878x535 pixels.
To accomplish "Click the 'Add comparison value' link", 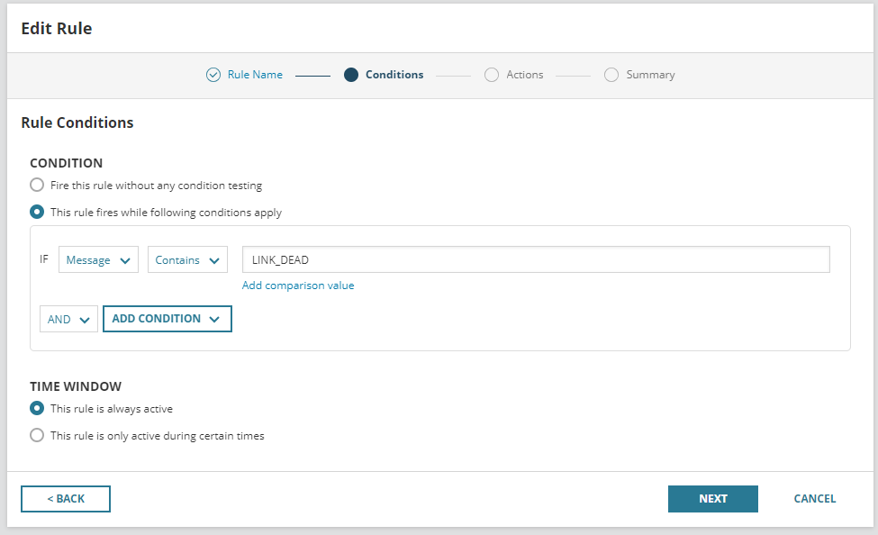I will tap(298, 286).
